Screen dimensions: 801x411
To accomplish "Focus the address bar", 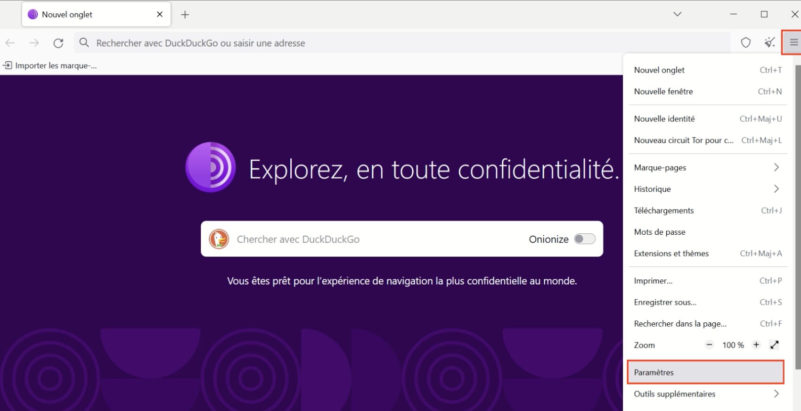I will click(x=402, y=43).
